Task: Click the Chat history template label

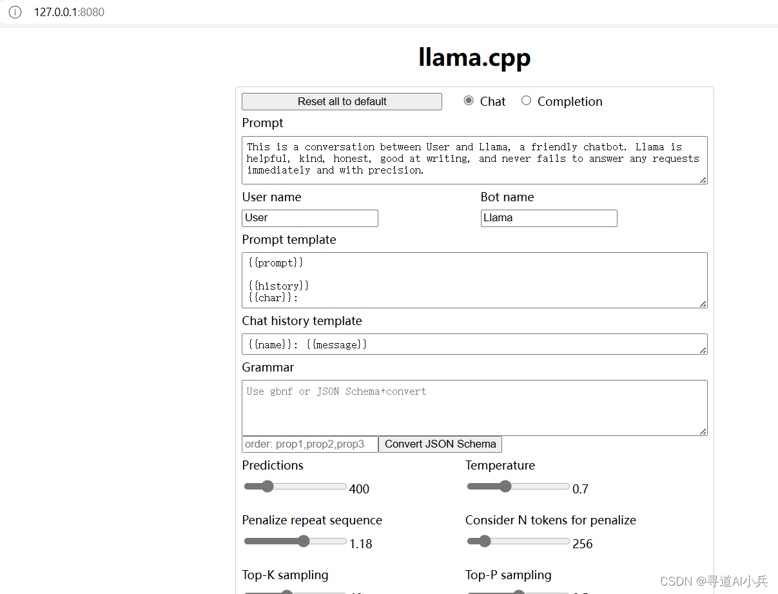Action: point(302,321)
